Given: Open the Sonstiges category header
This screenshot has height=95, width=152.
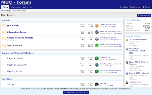Looking at the screenshot, I should (x=7, y=79).
